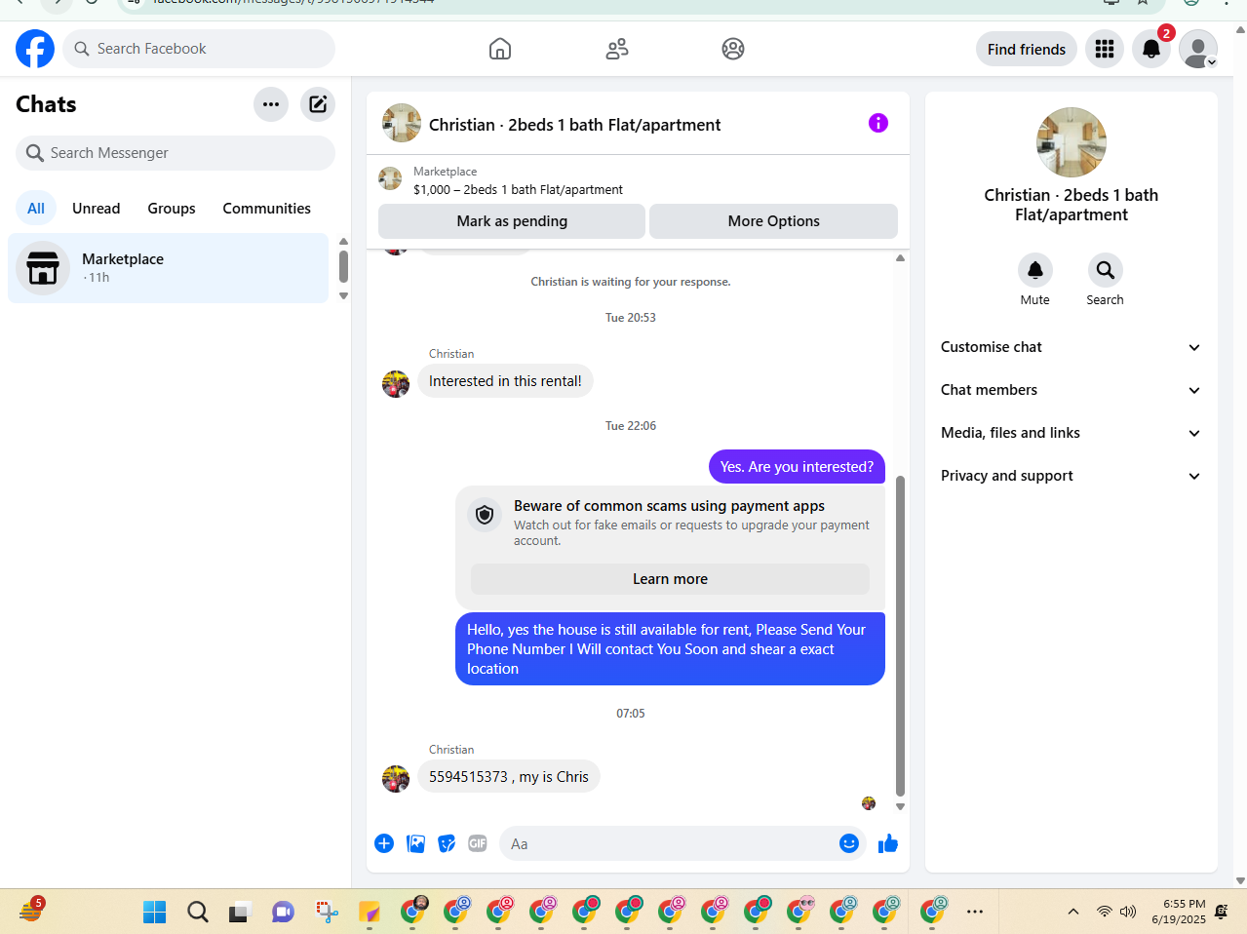Open conversation information purple icon

tap(878, 123)
